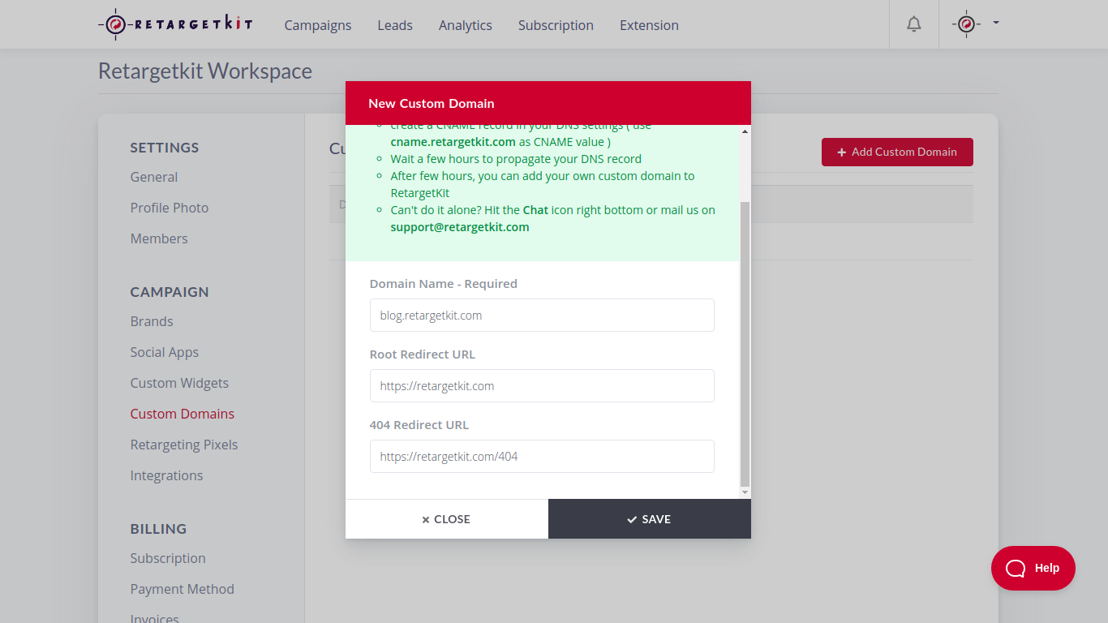Open the Extension page
1108x623 pixels.
pos(649,25)
